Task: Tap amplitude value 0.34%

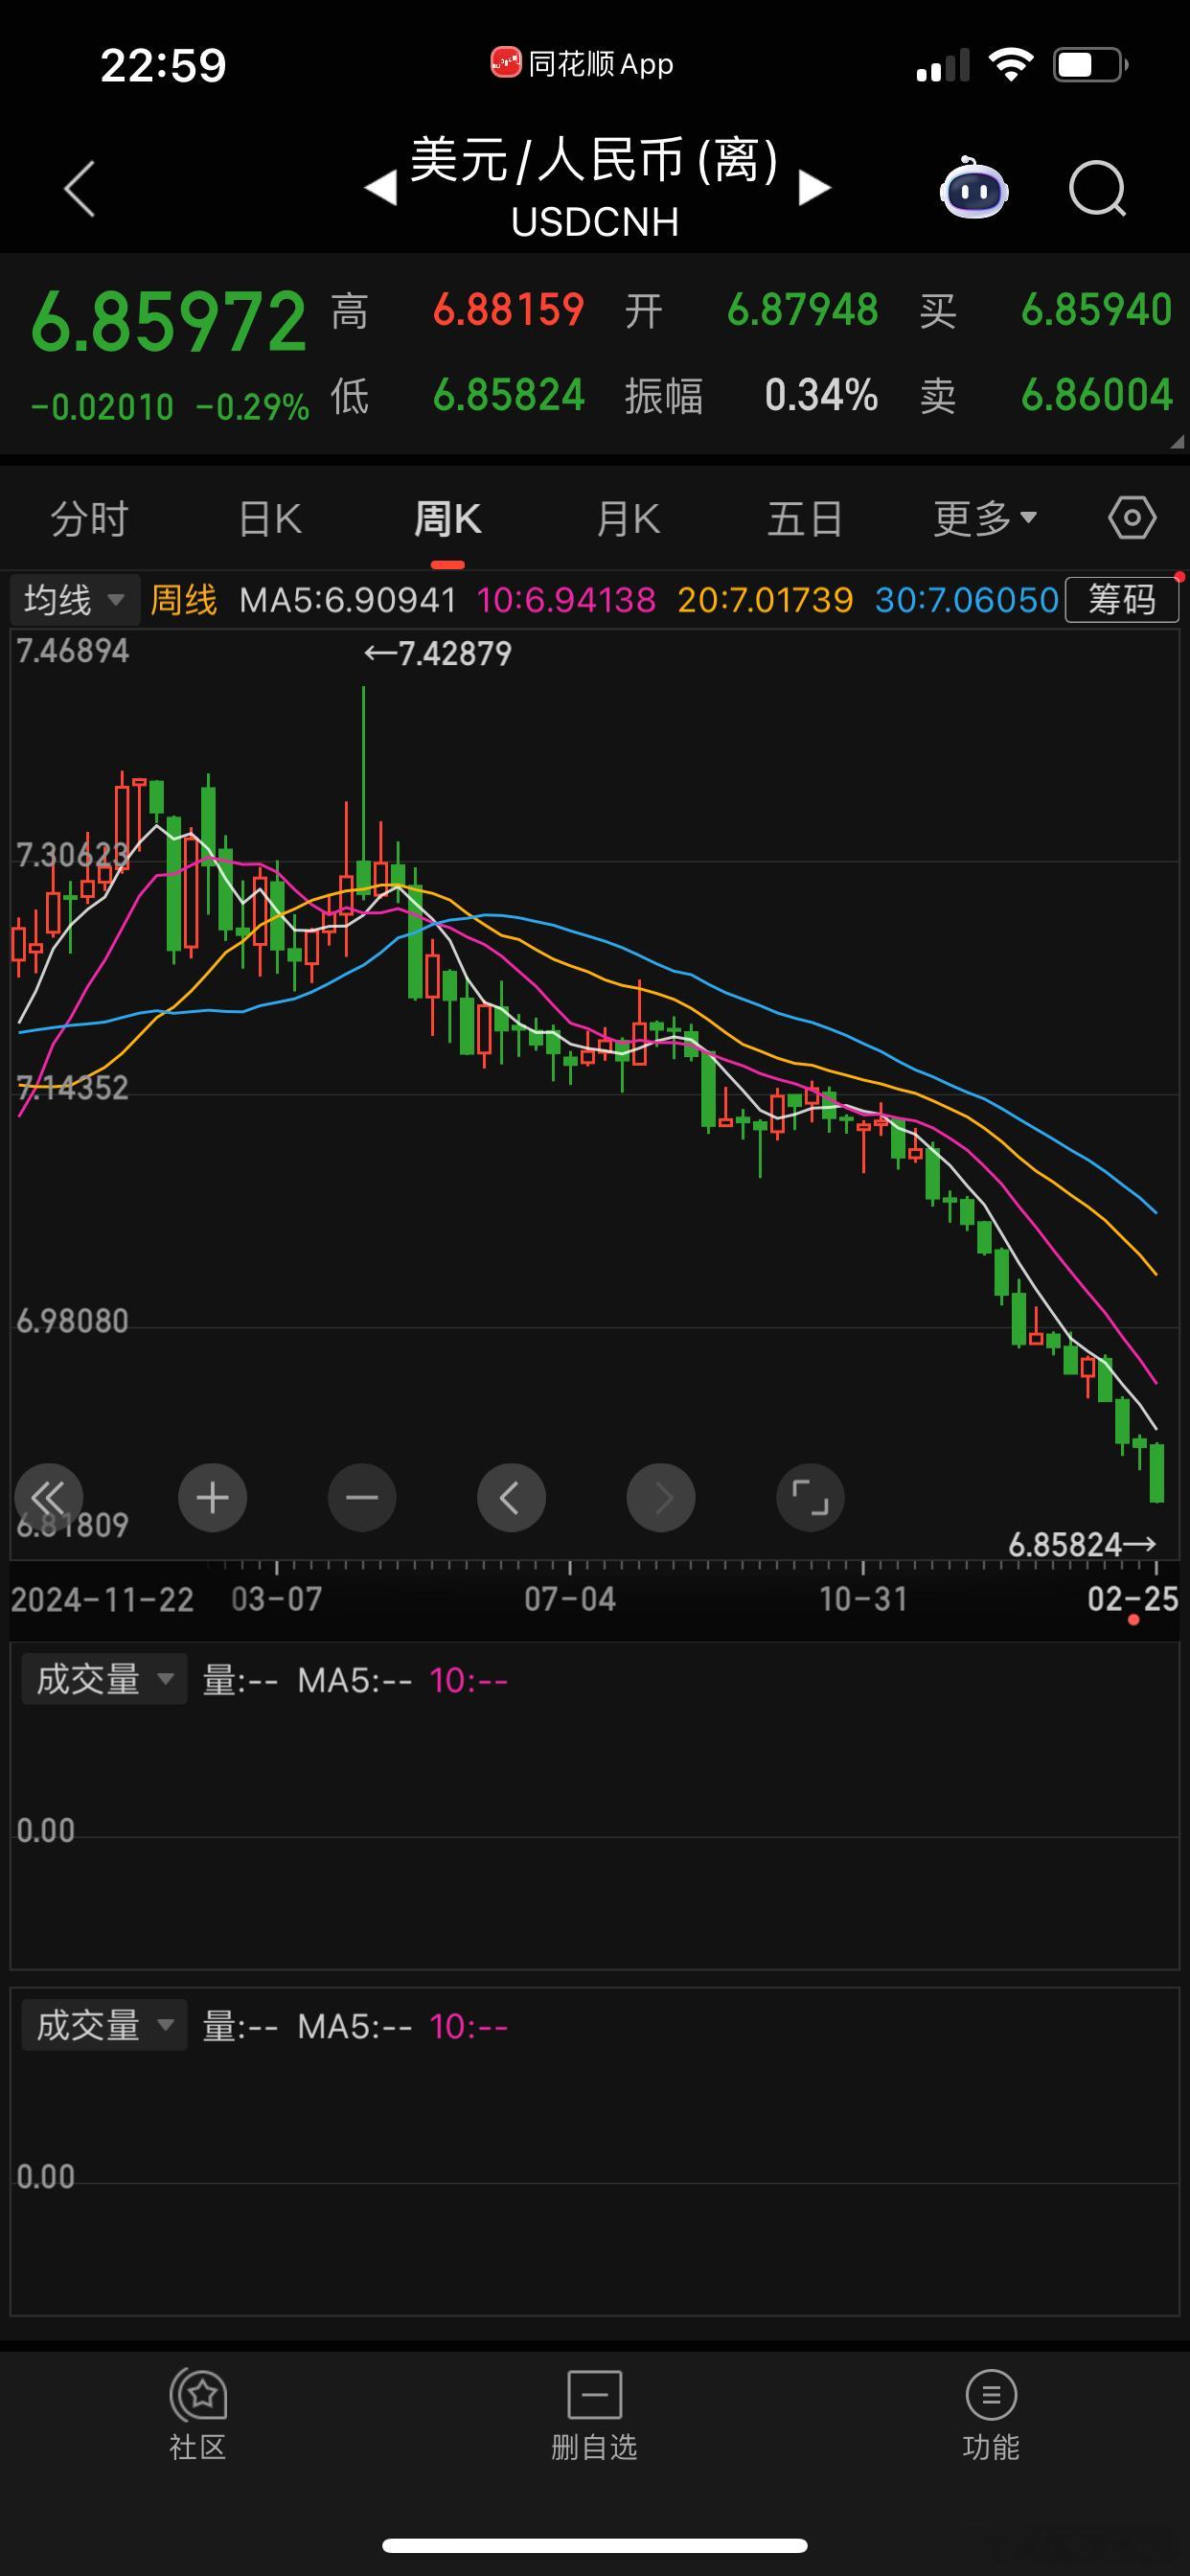Action: (821, 395)
